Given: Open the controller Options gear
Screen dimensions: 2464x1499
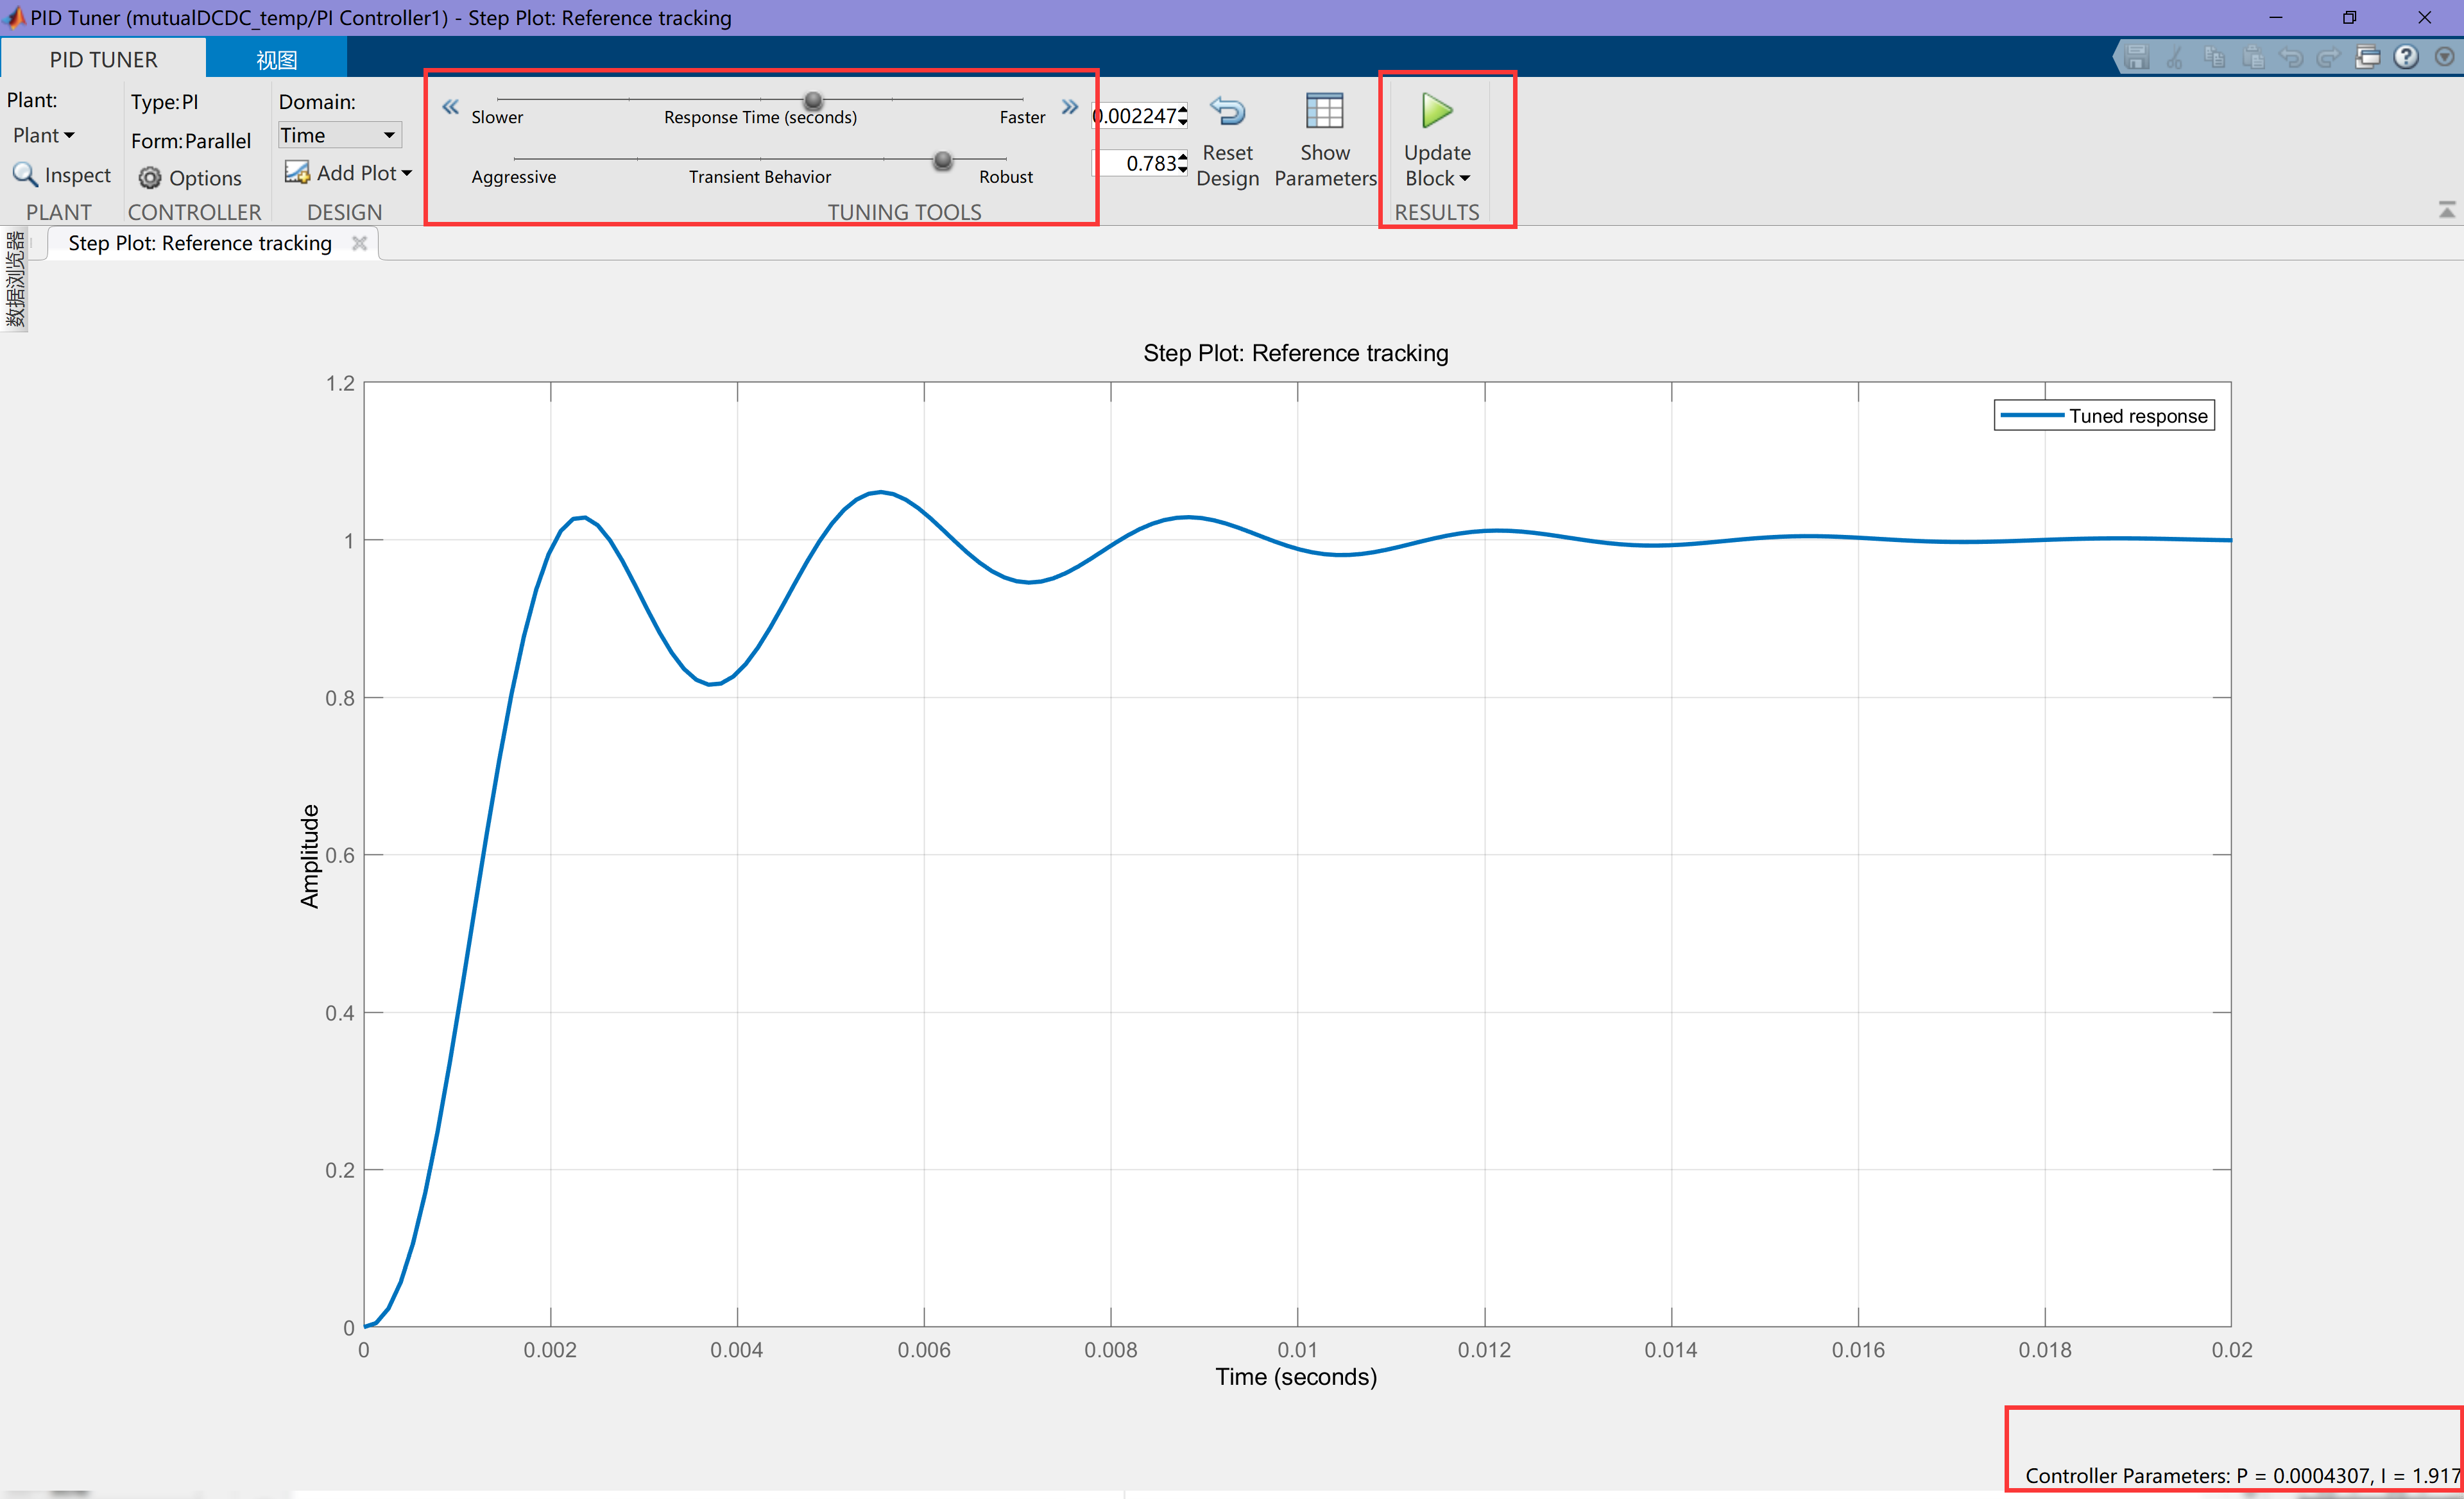Looking at the screenshot, I should (x=150, y=178).
